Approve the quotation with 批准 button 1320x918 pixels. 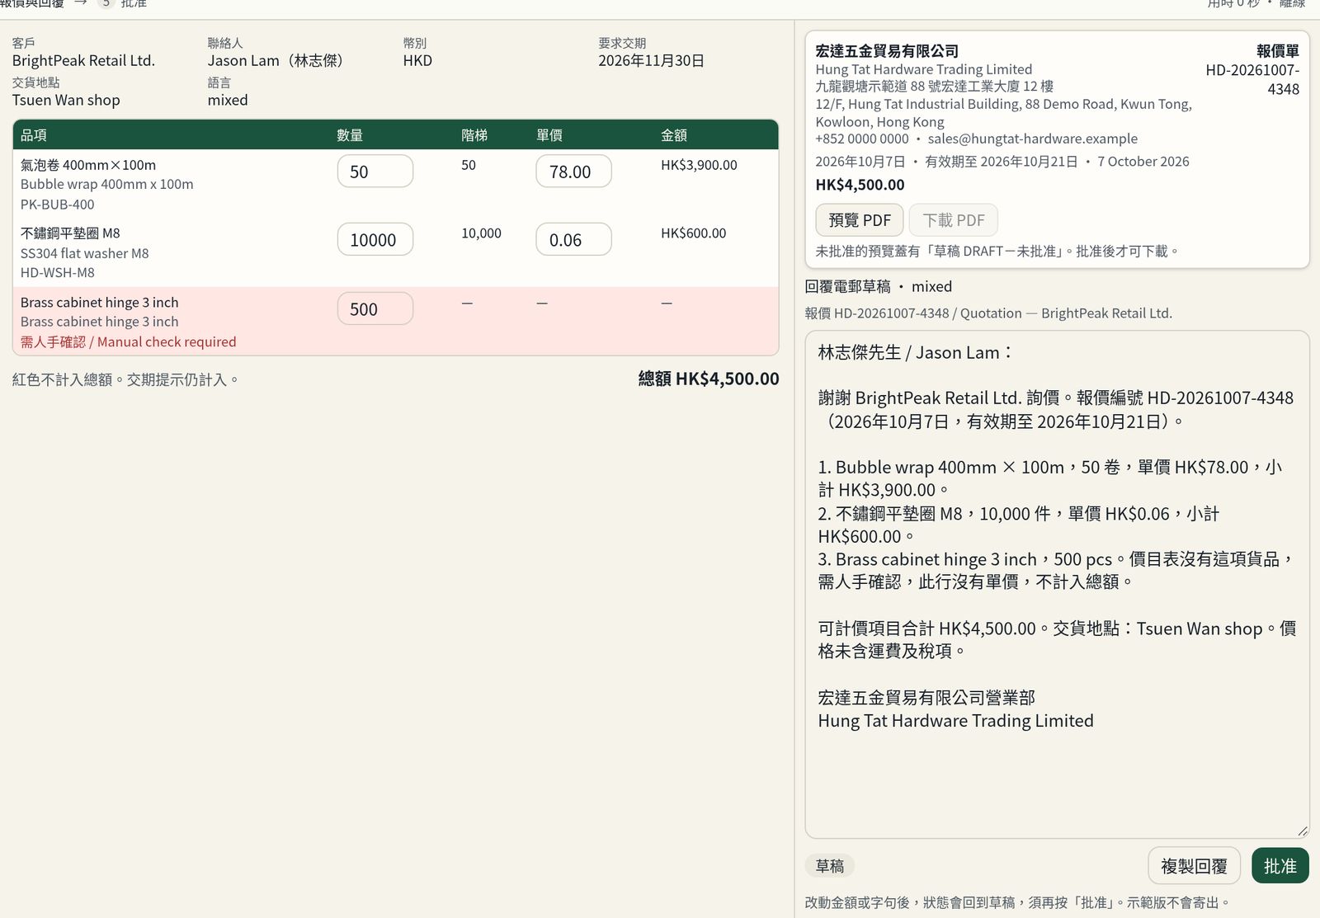click(1280, 866)
